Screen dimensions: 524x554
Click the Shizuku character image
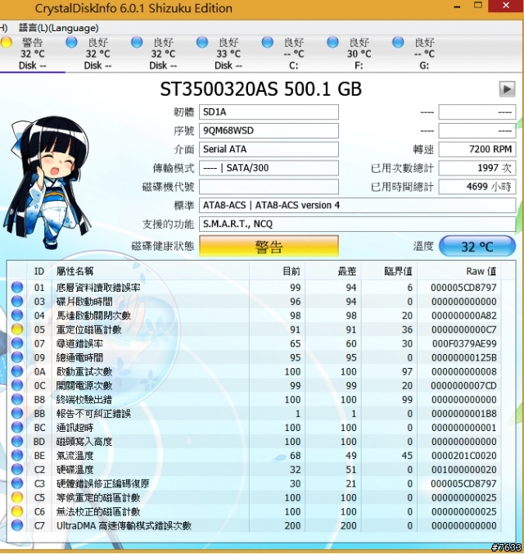coord(47,182)
